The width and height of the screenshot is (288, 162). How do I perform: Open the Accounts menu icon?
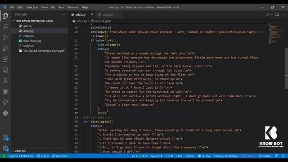click(x=5, y=138)
